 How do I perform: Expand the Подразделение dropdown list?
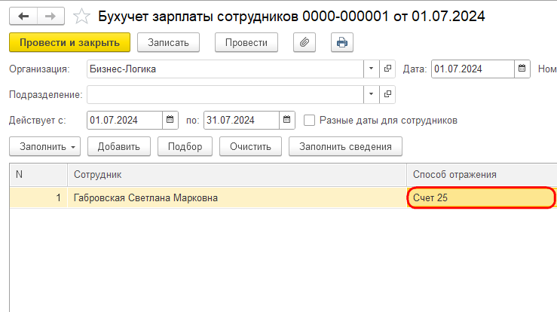click(x=372, y=94)
